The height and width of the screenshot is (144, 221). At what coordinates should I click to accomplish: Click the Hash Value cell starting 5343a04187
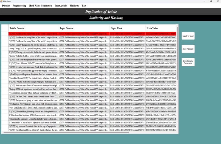[x=161, y=85]
